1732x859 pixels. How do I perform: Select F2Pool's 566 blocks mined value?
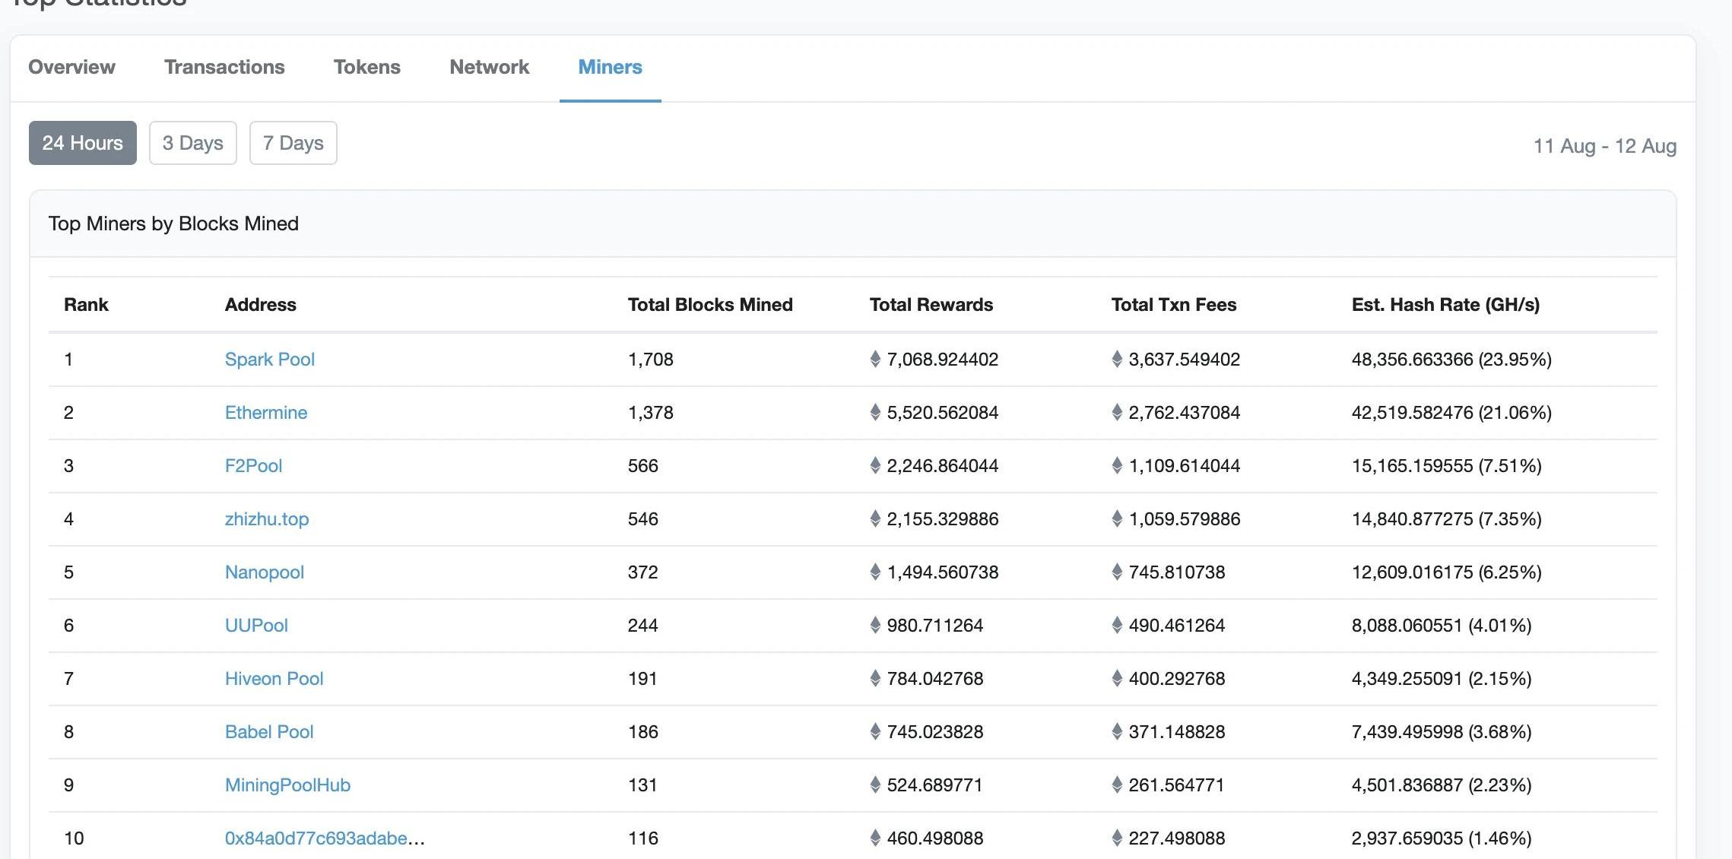[x=643, y=466]
